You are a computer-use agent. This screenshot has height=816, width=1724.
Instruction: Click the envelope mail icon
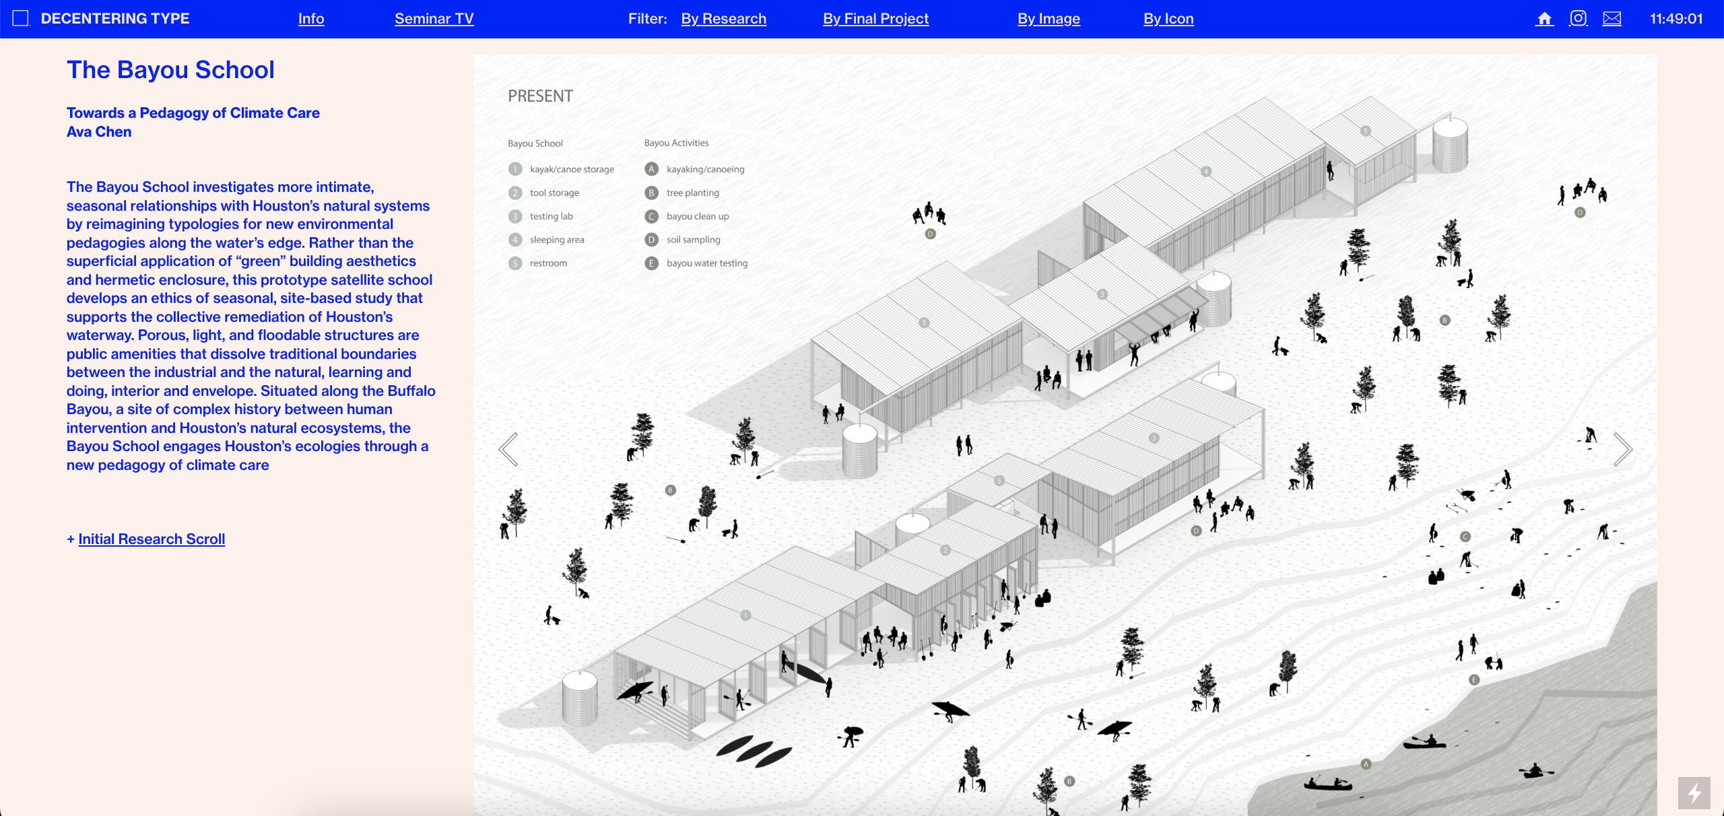1612,19
